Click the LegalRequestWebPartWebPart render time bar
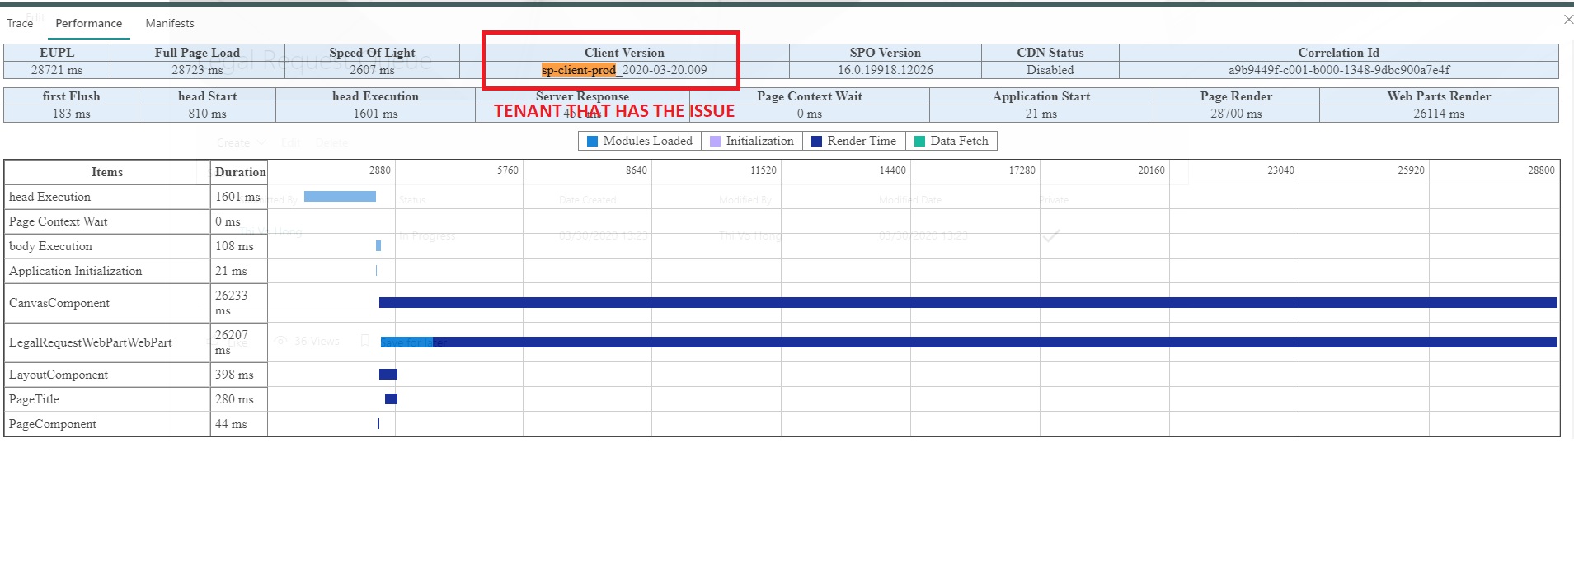This screenshot has height=587, width=1574. [x=994, y=342]
